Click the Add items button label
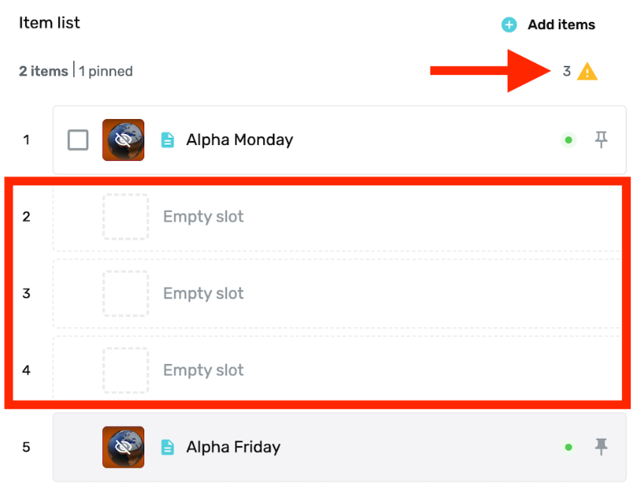The image size is (637, 490). point(561,24)
